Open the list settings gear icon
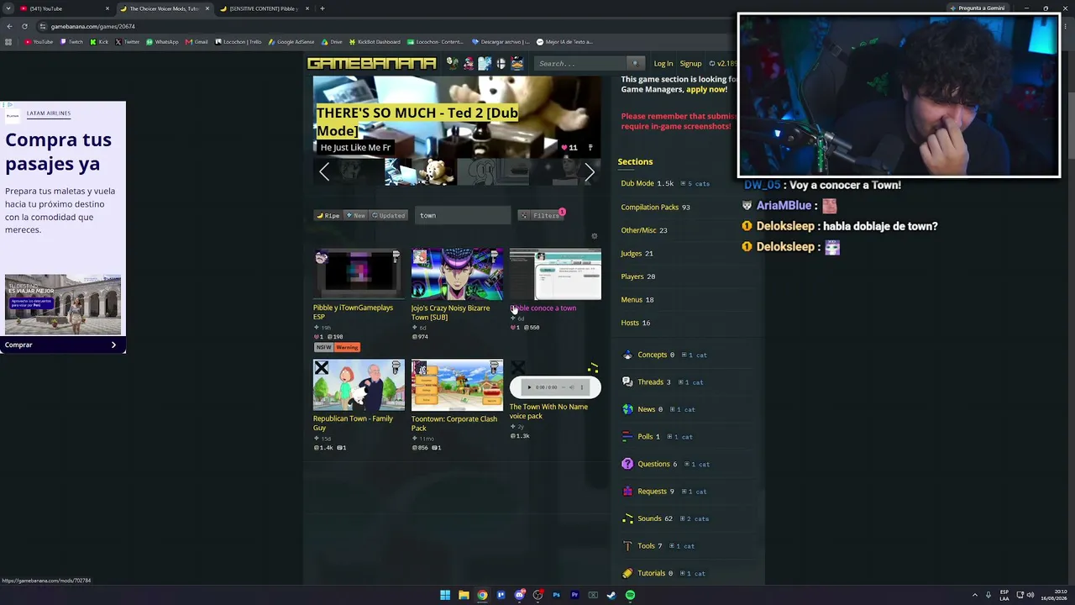Viewport: 1075px width, 605px height. pyautogui.click(x=595, y=236)
